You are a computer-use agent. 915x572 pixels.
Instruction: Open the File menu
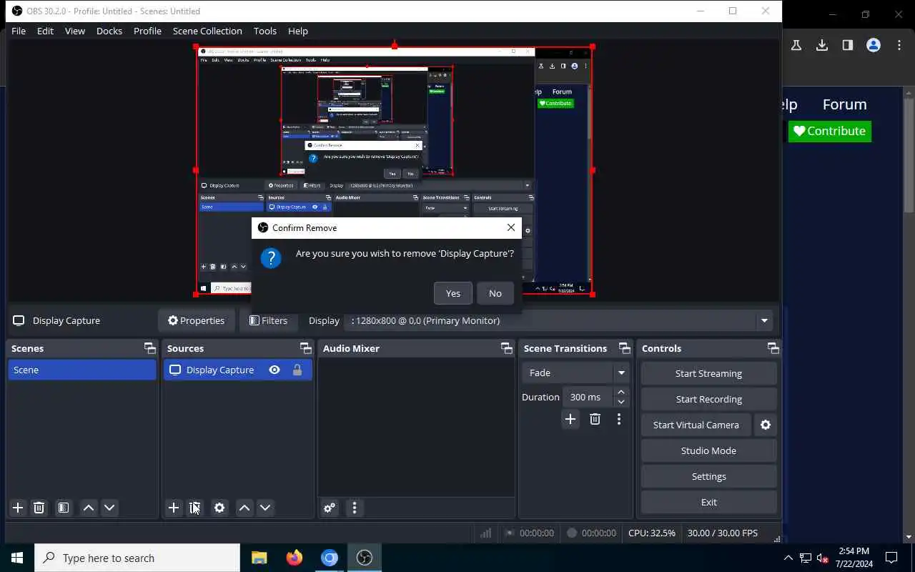coord(19,31)
